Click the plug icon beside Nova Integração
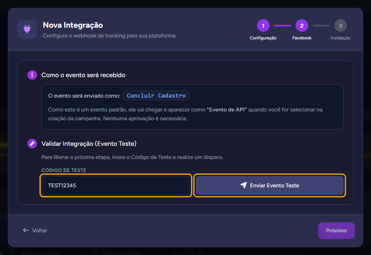The height and width of the screenshot is (255, 371). pyautogui.click(x=27, y=29)
